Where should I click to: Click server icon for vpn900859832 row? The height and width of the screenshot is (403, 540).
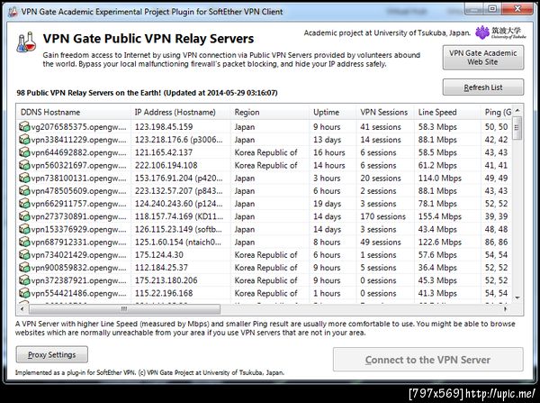click(x=24, y=268)
